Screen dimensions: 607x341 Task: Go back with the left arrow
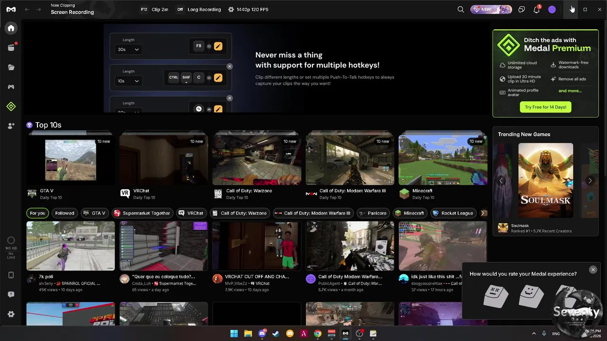(x=27, y=9)
